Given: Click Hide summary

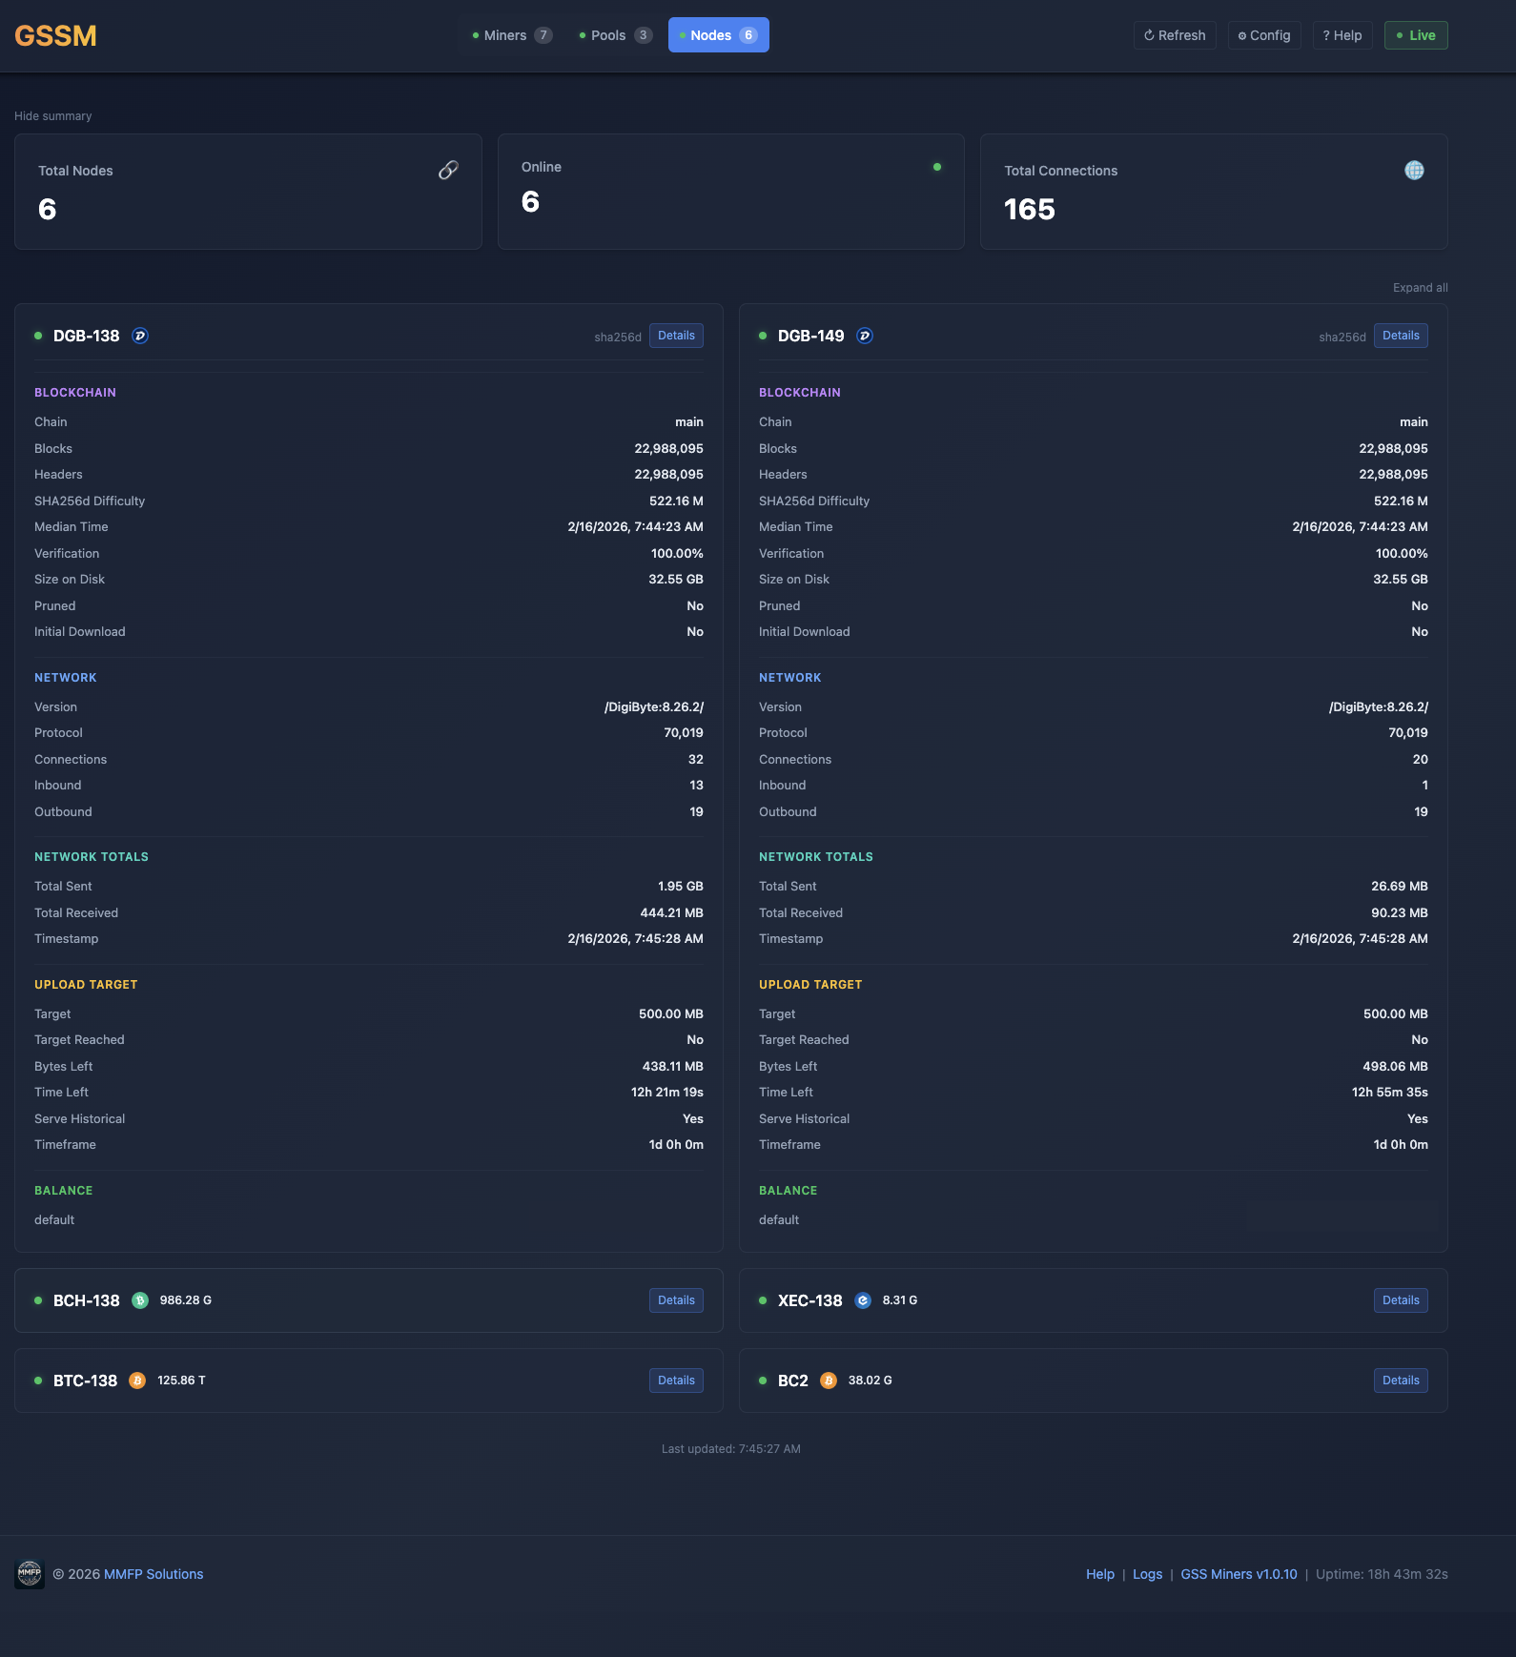Looking at the screenshot, I should 53,116.
